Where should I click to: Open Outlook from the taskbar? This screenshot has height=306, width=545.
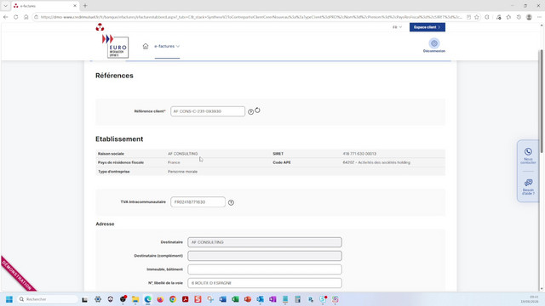click(260, 299)
